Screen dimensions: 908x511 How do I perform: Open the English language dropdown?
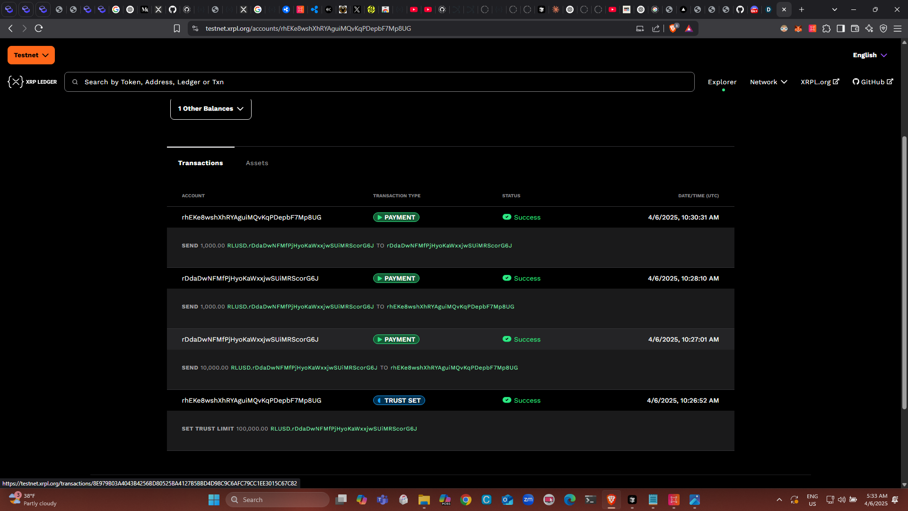(869, 55)
